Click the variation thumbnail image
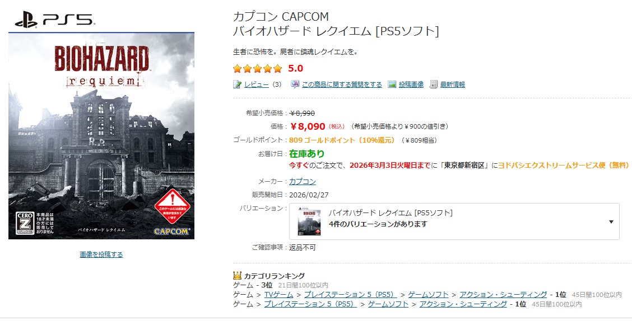632x321 pixels. point(309,221)
